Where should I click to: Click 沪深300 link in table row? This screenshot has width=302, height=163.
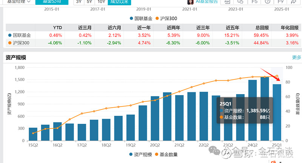click(x=21, y=43)
